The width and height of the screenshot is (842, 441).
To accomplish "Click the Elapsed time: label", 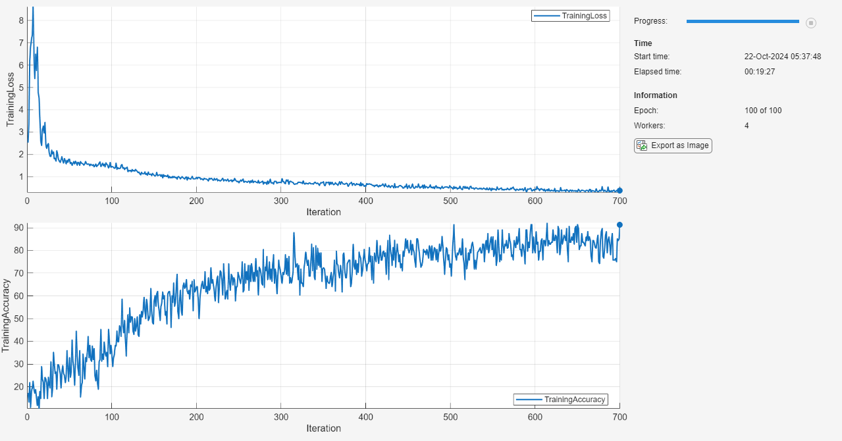I will 658,72.
